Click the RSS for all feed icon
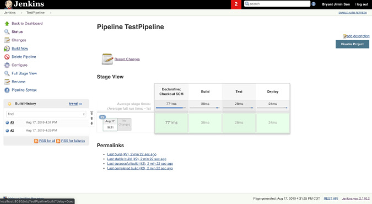The width and height of the screenshot is (372, 204). [36, 141]
